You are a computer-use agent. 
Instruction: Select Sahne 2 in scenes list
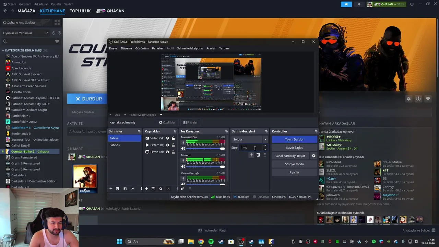click(x=124, y=145)
